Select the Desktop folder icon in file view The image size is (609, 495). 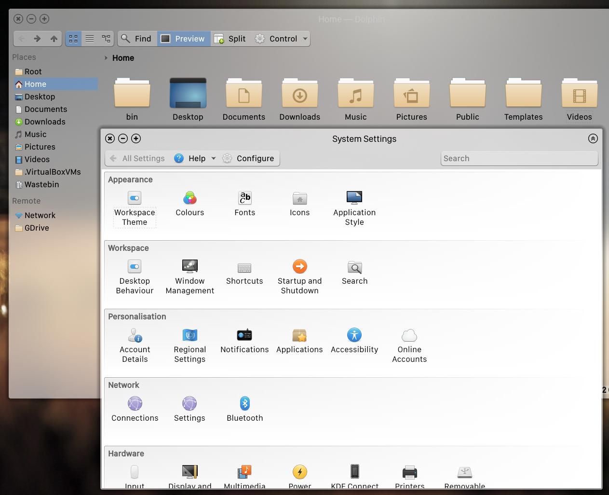pos(188,93)
